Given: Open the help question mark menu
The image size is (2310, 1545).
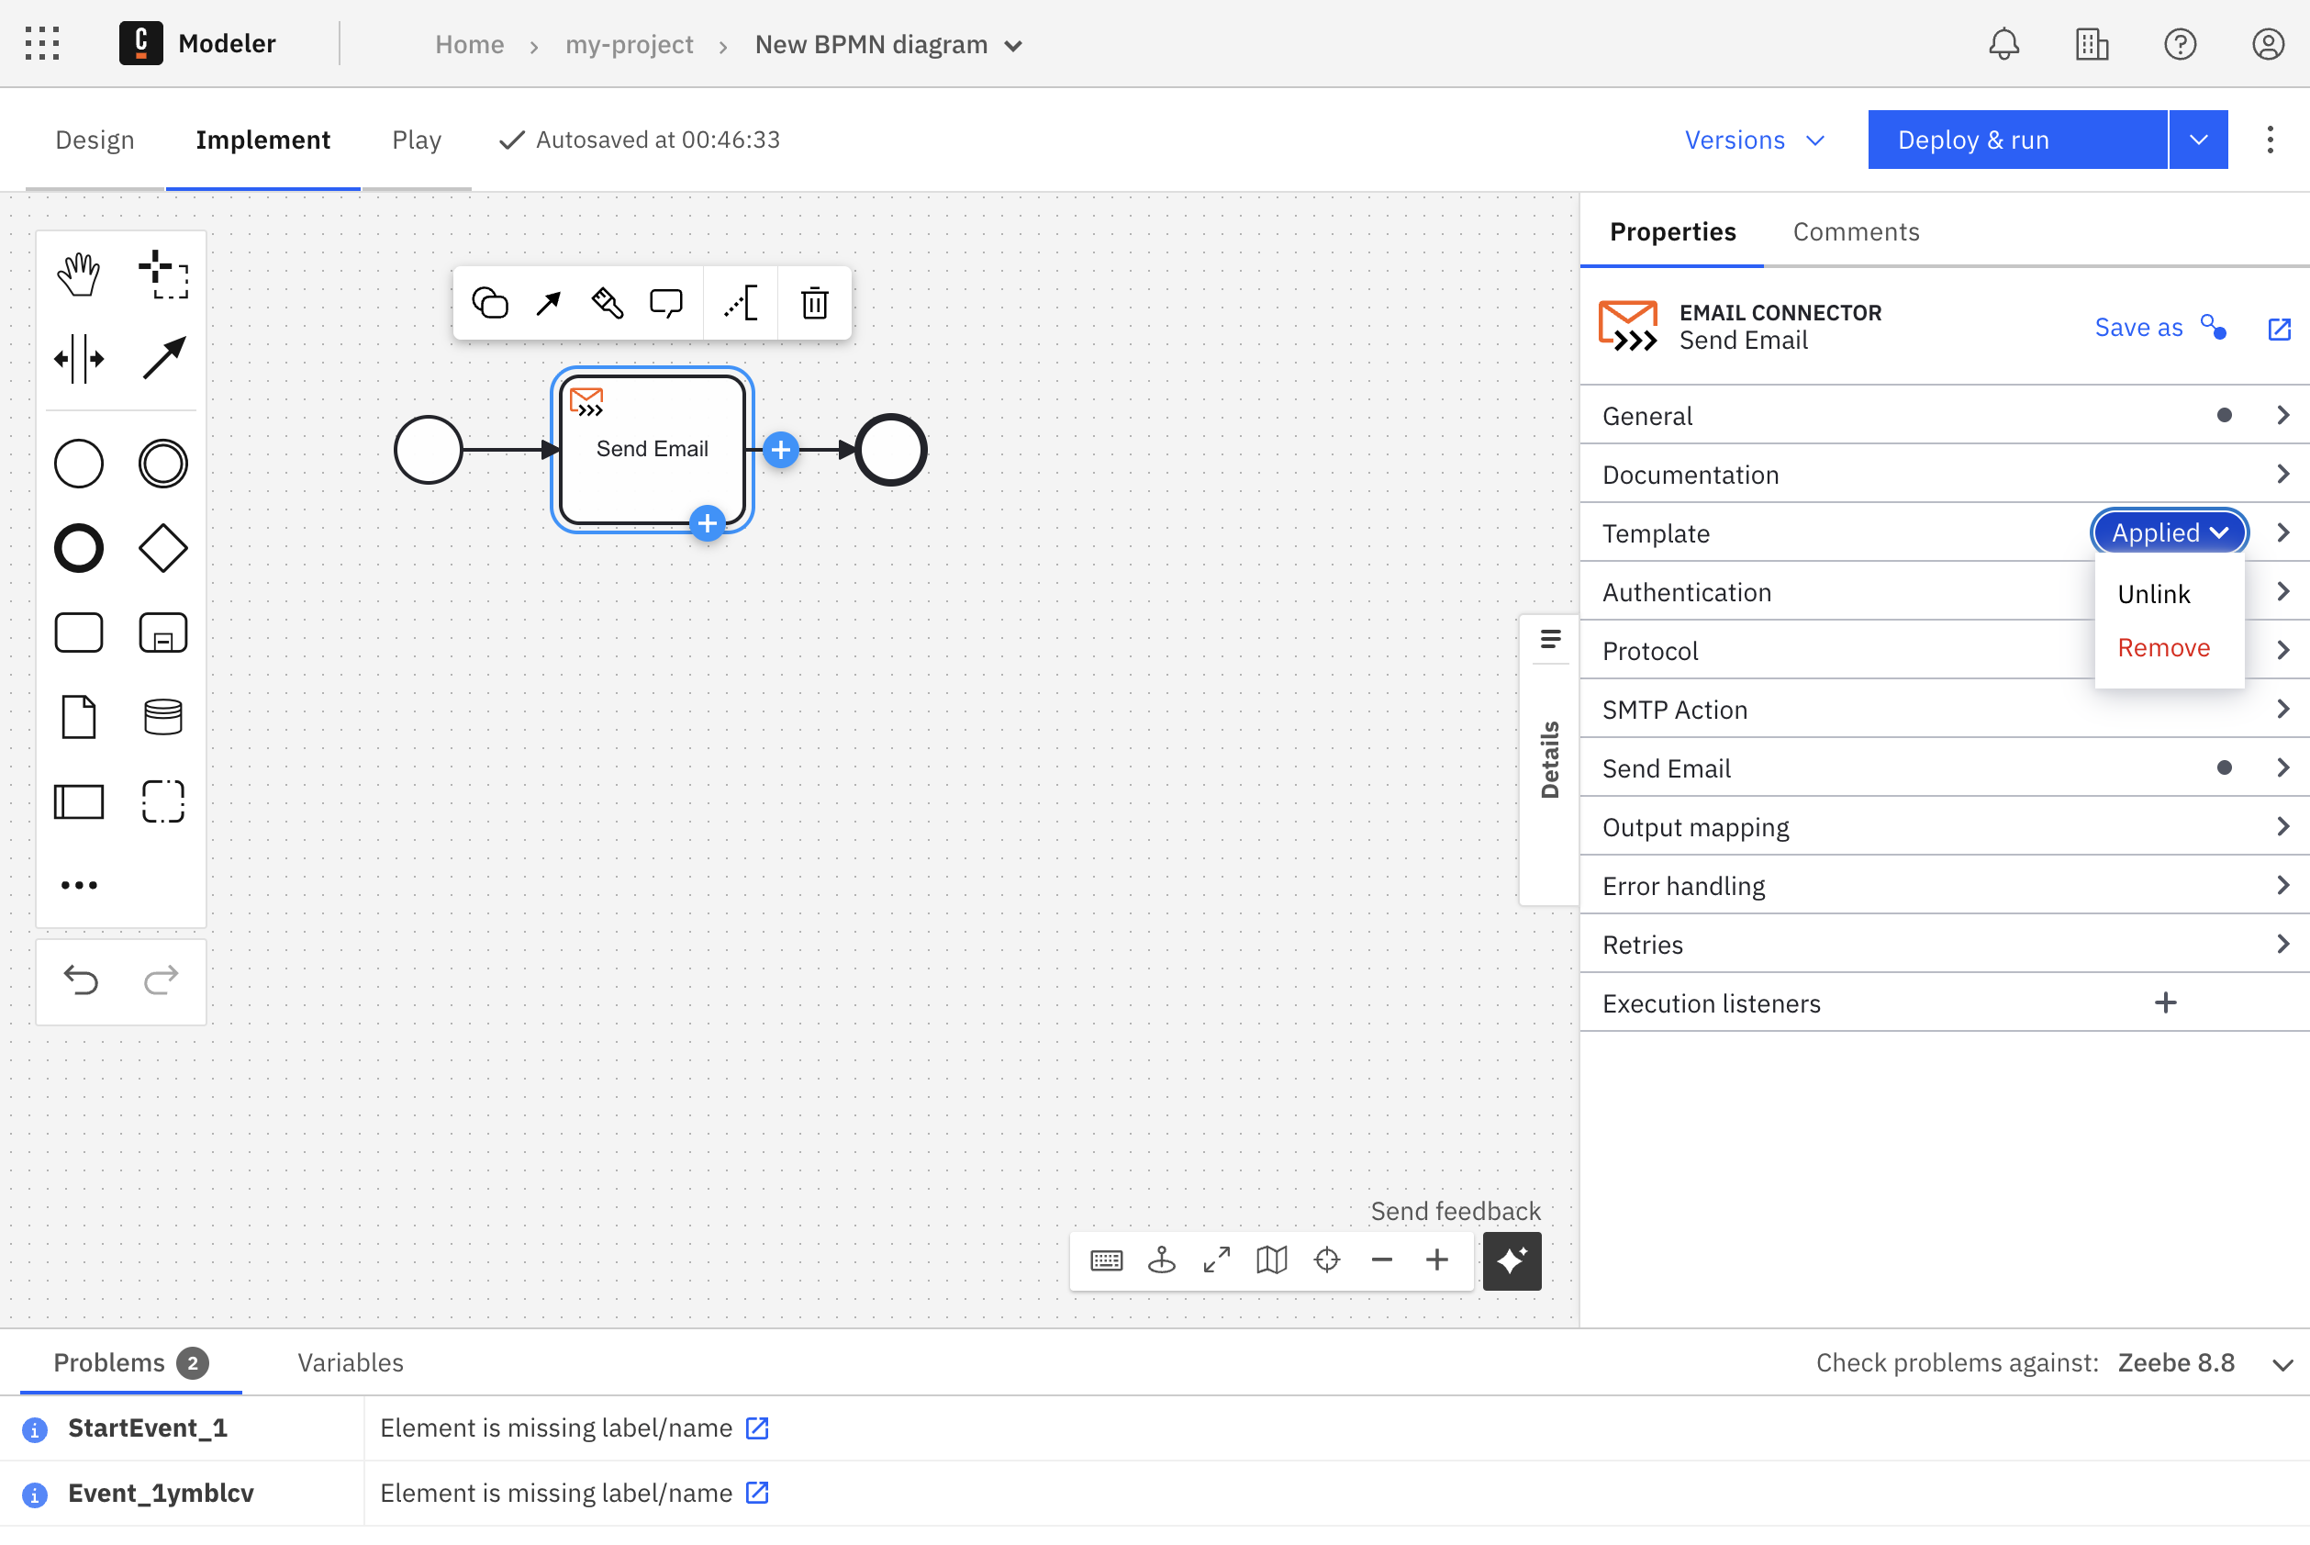Looking at the screenshot, I should click(2180, 44).
